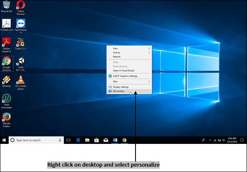Select the VLC media player icon
Viewport: 247px width, 172px height.
(x=21, y=83)
